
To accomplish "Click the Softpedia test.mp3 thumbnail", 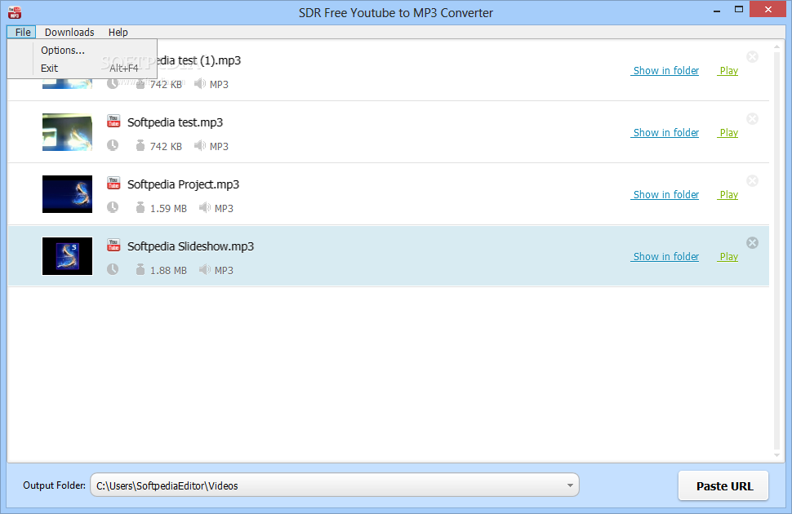I will tap(67, 132).
